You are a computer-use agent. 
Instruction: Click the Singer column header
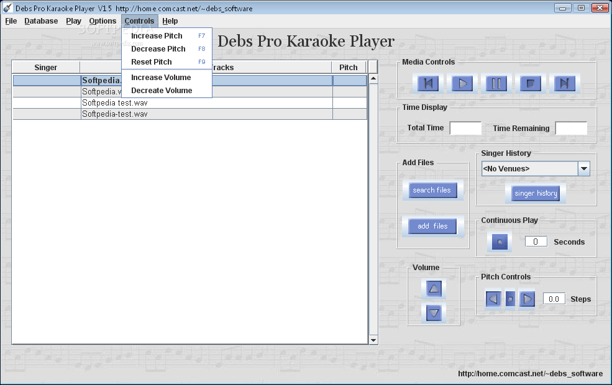45,68
